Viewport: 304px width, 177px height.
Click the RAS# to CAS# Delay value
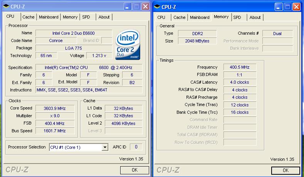click(x=240, y=90)
